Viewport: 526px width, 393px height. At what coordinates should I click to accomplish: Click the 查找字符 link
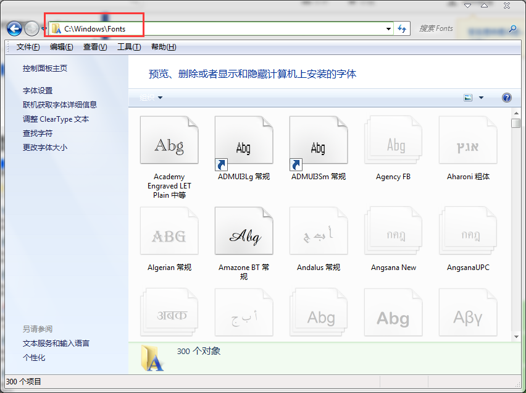click(38, 133)
